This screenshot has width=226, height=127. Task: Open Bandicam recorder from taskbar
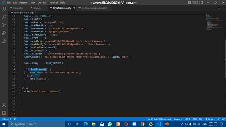pos(167,124)
